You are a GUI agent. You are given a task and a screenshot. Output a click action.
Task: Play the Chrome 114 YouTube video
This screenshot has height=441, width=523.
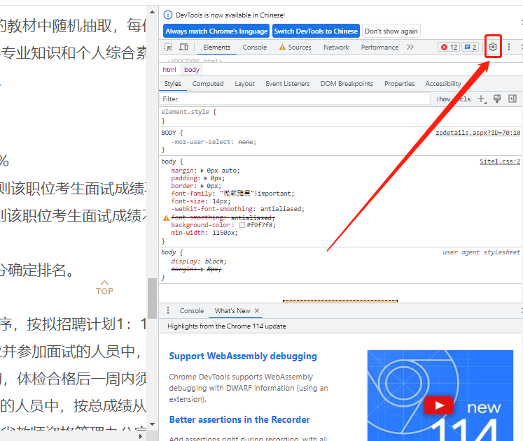438,405
